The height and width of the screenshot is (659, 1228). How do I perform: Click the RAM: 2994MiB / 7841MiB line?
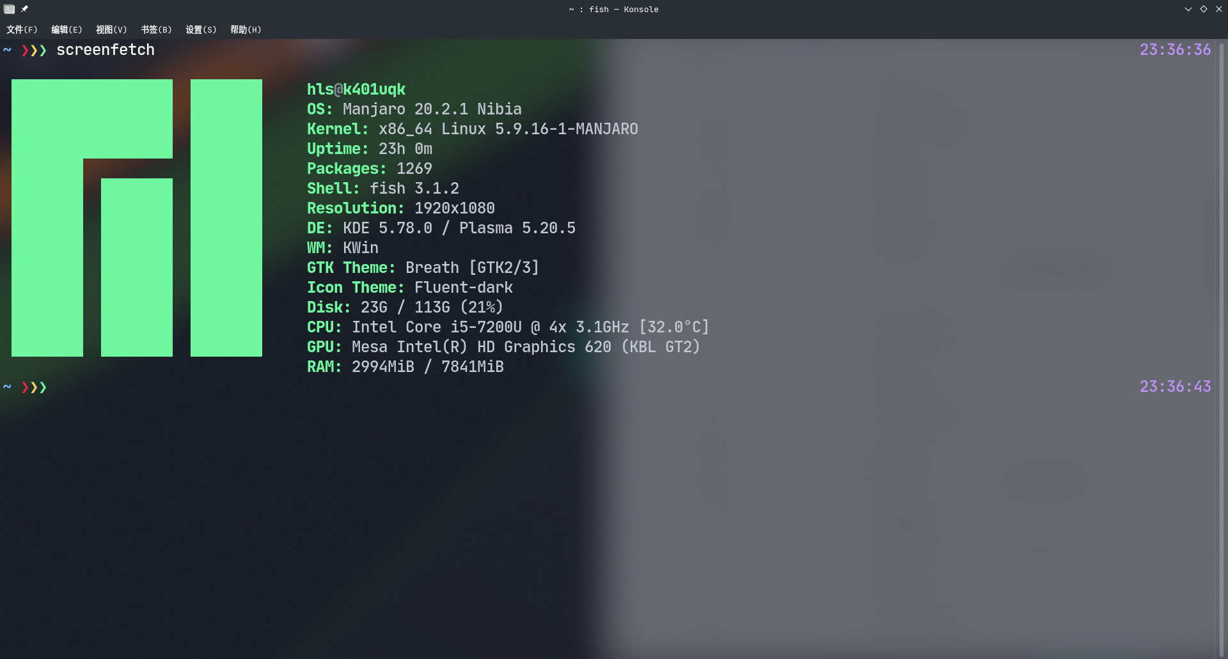tap(405, 367)
